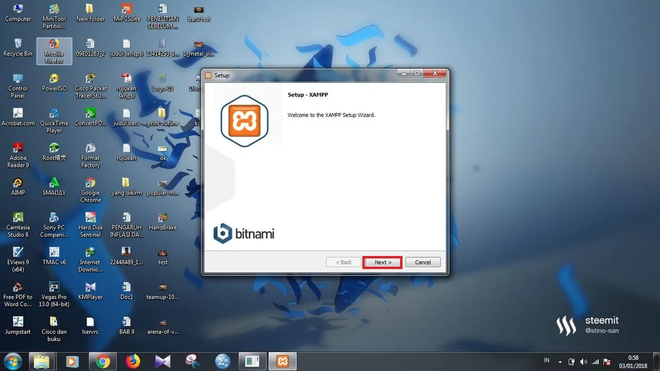Select Internet Download Manager shortcut
660x371 pixels.
pyautogui.click(x=90, y=260)
